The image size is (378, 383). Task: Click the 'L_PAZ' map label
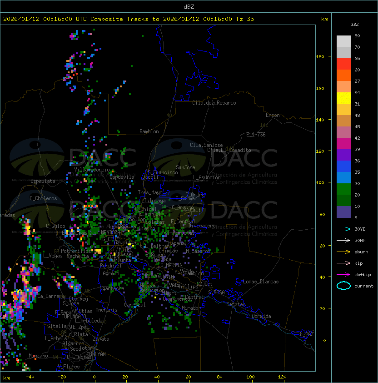(x=307, y=334)
